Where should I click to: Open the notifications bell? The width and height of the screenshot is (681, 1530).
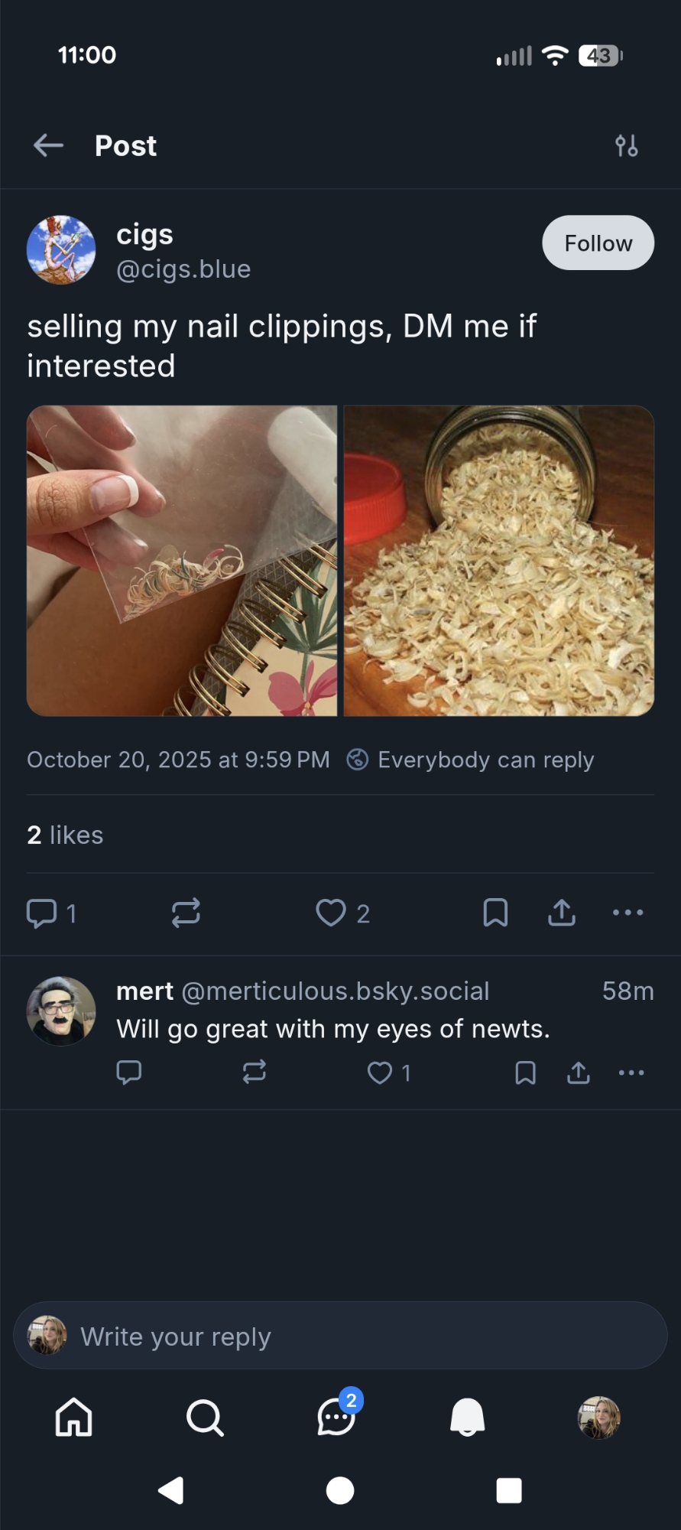pyautogui.click(x=468, y=1418)
